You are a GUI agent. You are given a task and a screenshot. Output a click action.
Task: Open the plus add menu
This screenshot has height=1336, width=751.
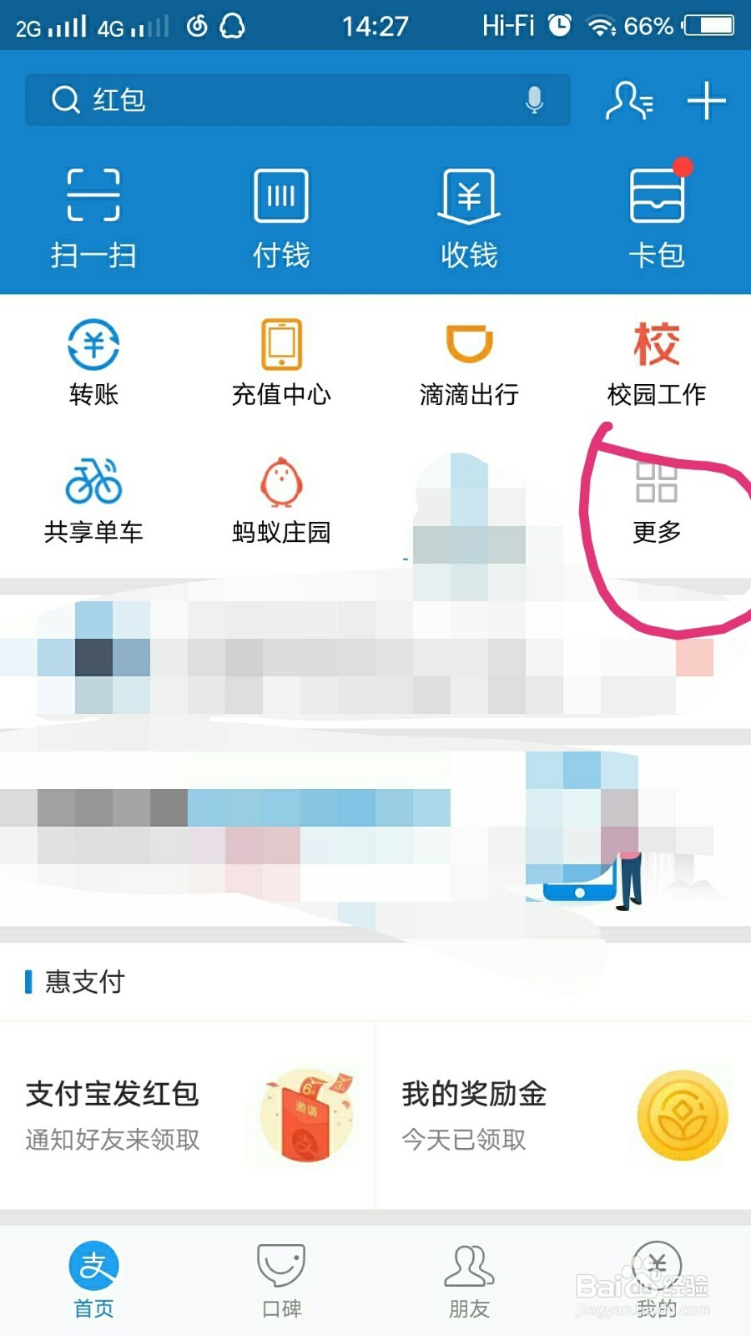click(x=706, y=100)
